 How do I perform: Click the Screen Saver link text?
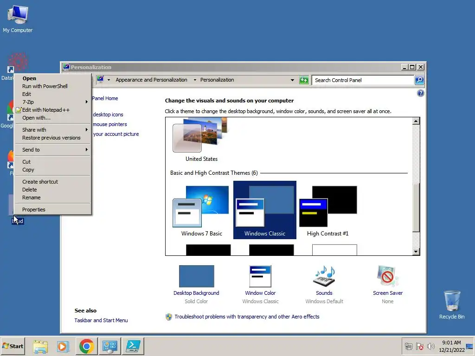pos(388,293)
